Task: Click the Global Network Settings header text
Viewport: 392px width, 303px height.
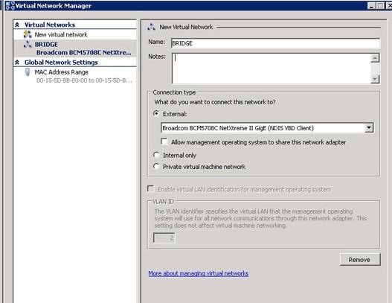Action: [61, 63]
